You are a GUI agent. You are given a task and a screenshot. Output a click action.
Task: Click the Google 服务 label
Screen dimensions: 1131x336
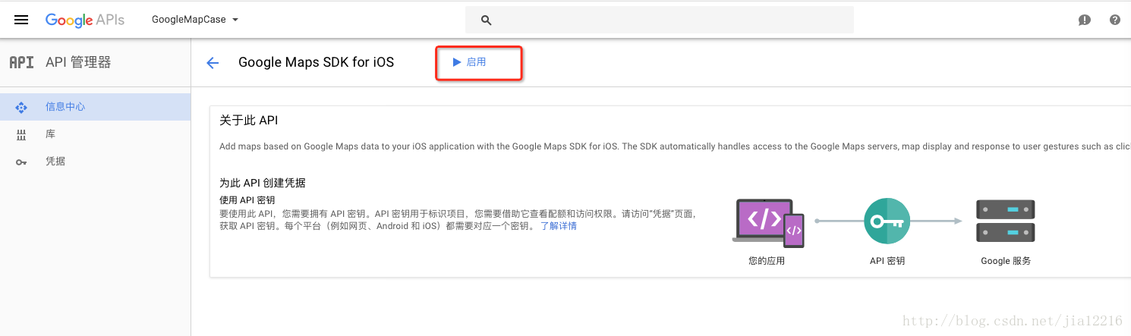(1006, 261)
